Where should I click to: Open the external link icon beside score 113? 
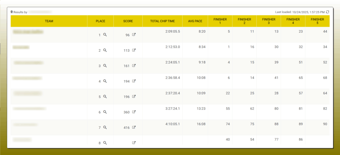(x=134, y=50)
